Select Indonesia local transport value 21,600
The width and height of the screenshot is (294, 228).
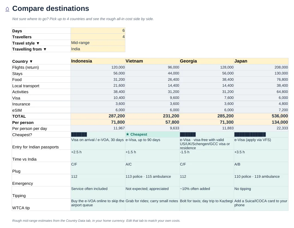coord(98,86)
